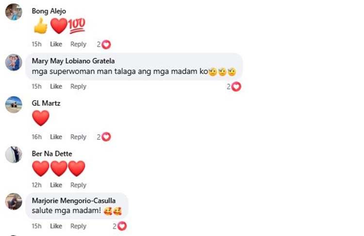Open the Ber Na Dette profile name
This screenshot has width=364, height=236.
coord(52,153)
